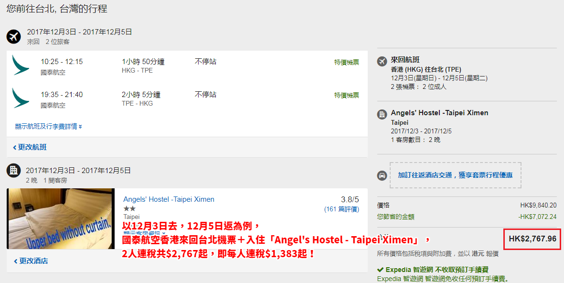Viewport: 564px width, 283px height.
Task: Click the 2小時 5分鐘 duration
Action: (x=141, y=95)
